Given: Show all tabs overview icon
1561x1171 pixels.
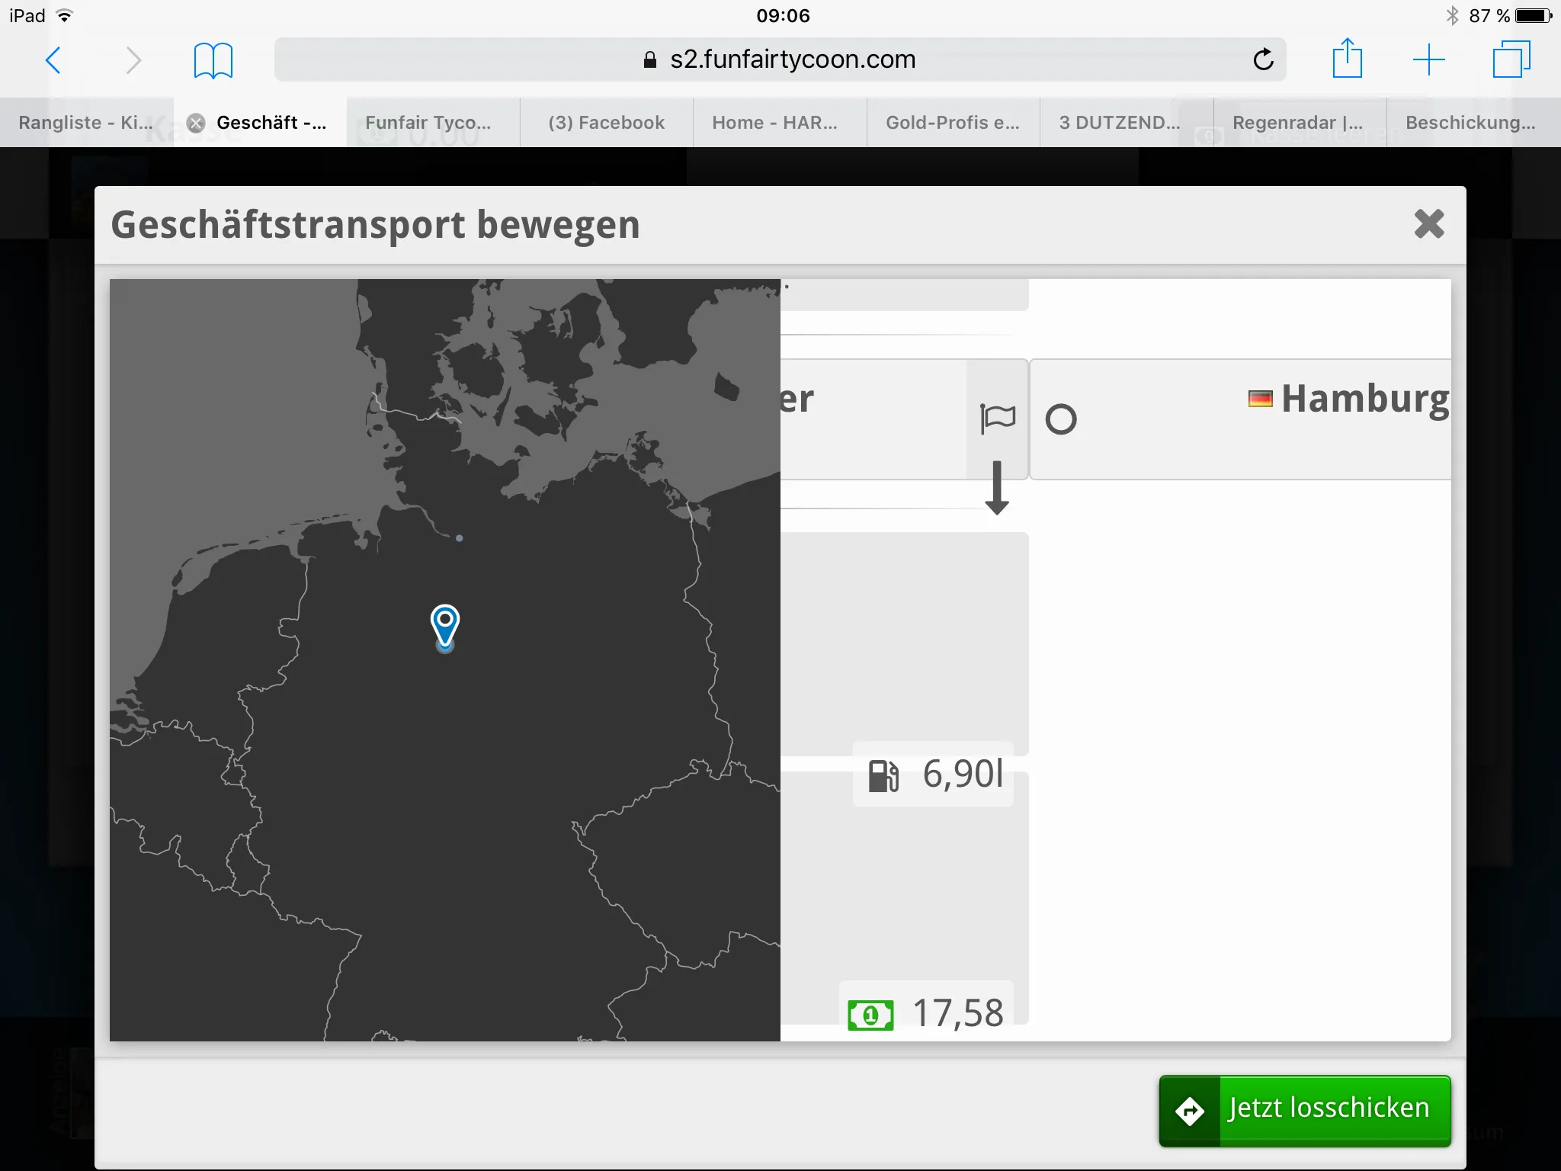Looking at the screenshot, I should (1511, 59).
